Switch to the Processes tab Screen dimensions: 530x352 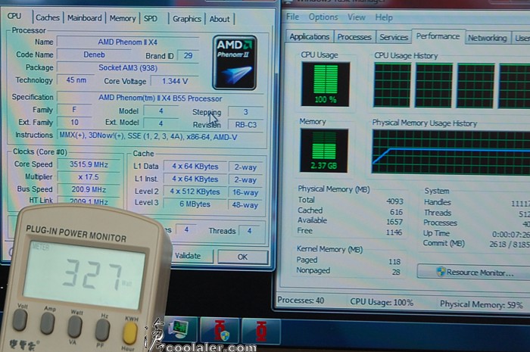(354, 37)
